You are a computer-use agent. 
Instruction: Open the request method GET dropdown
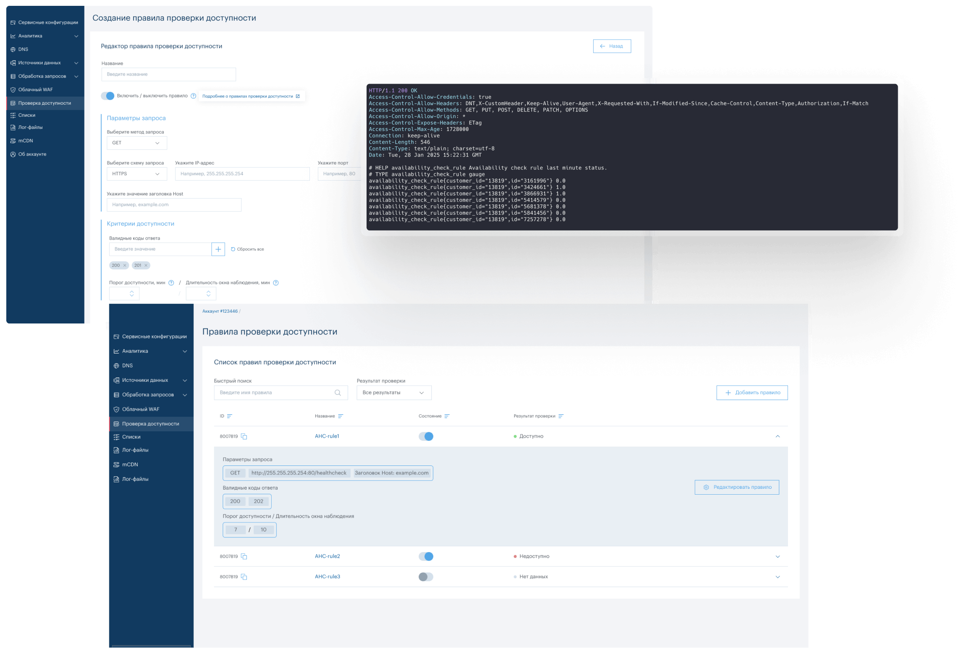(137, 143)
